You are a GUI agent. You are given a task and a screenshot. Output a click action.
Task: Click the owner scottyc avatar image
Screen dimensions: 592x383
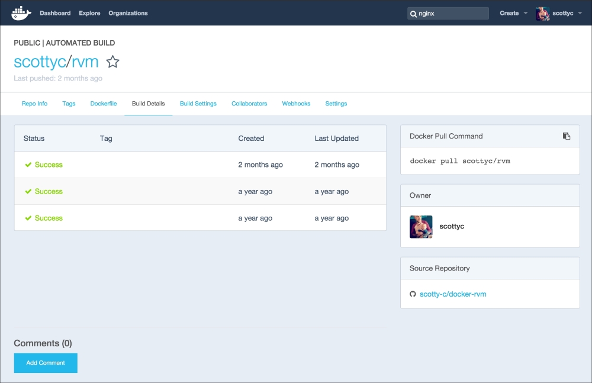click(x=421, y=227)
